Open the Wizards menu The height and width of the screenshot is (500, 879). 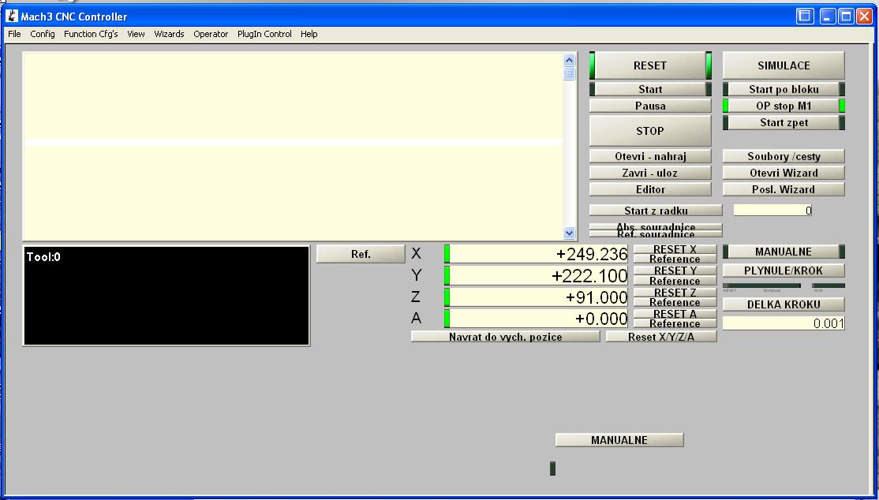(169, 34)
